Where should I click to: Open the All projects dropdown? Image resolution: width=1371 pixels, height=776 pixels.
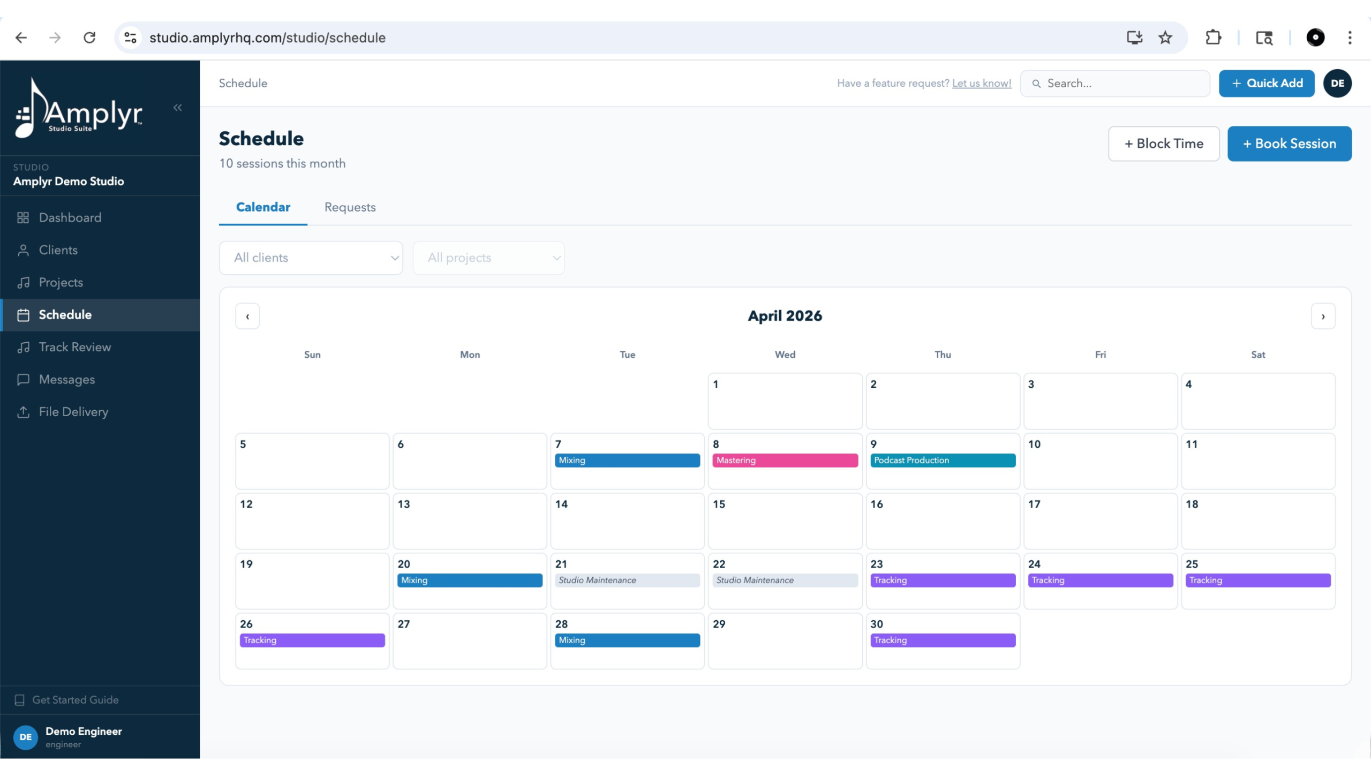(488, 258)
